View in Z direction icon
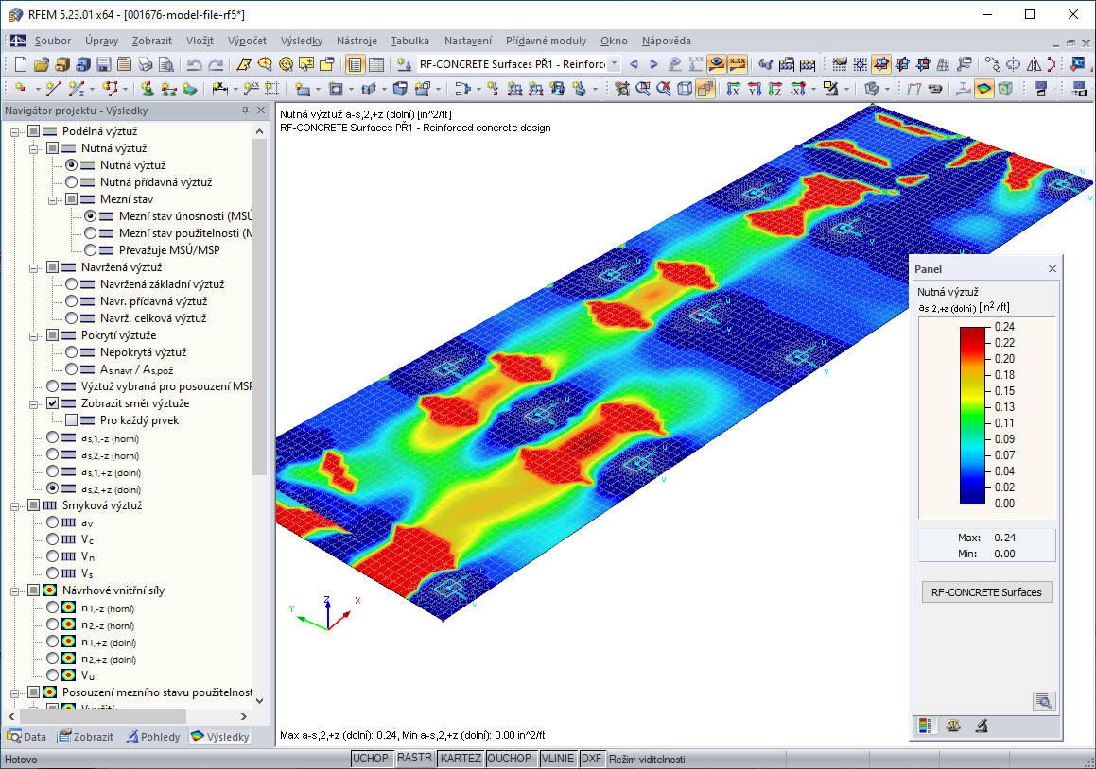 (775, 89)
